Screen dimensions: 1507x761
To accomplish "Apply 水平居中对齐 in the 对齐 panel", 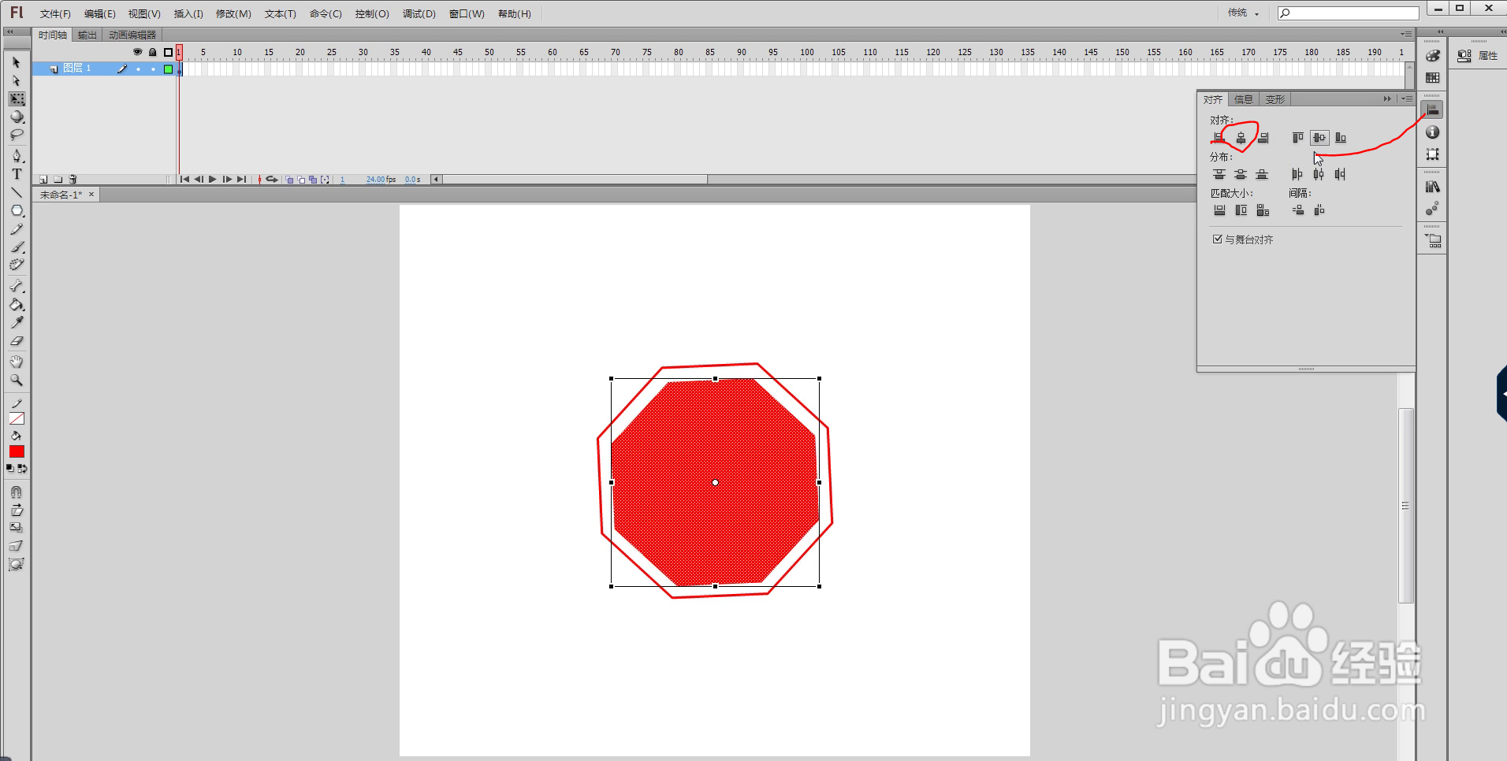I will coord(1241,136).
